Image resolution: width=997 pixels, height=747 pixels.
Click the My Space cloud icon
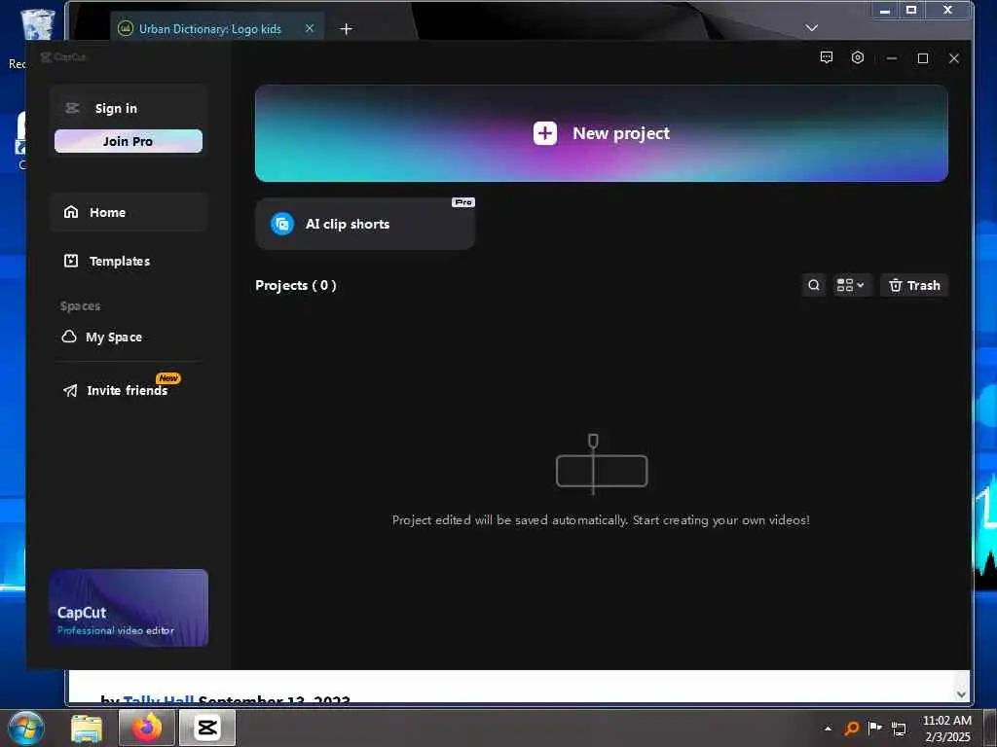(x=69, y=336)
